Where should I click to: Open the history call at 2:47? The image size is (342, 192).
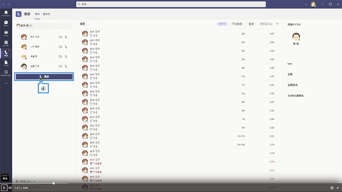coord(179,76)
